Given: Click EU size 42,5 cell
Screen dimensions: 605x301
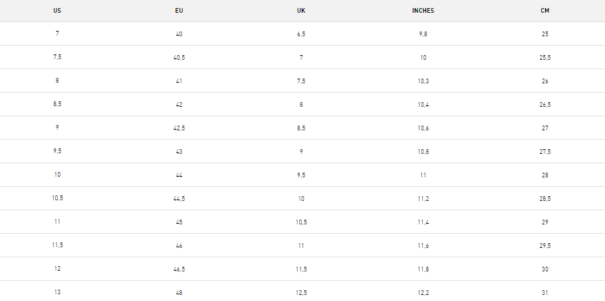Looking at the screenshot, I should [x=179, y=128].
